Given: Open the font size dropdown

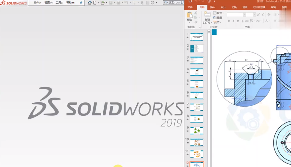Looking at the screenshot, I should 254,15.
